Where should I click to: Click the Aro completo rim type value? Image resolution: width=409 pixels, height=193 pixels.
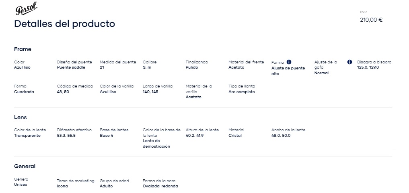[x=242, y=92]
